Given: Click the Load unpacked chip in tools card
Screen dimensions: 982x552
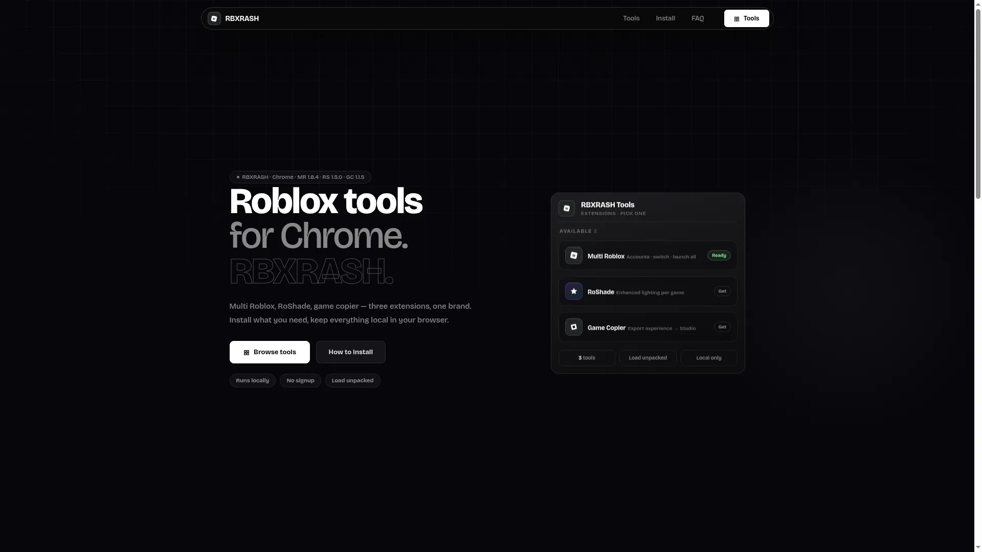Looking at the screenshot, I should (648, 358).
